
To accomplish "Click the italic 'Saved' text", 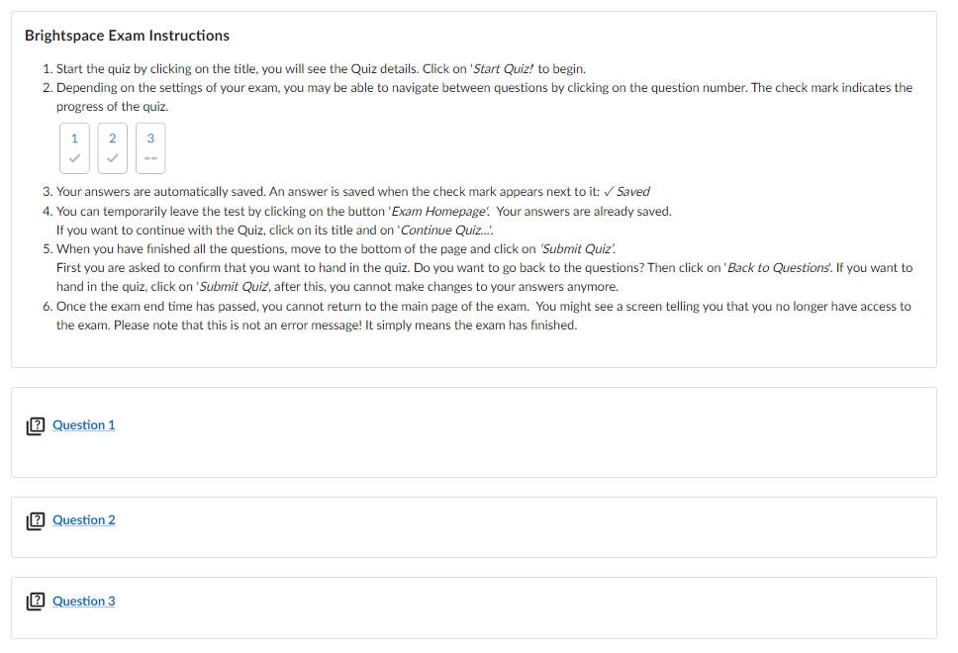I will [633, 192].
